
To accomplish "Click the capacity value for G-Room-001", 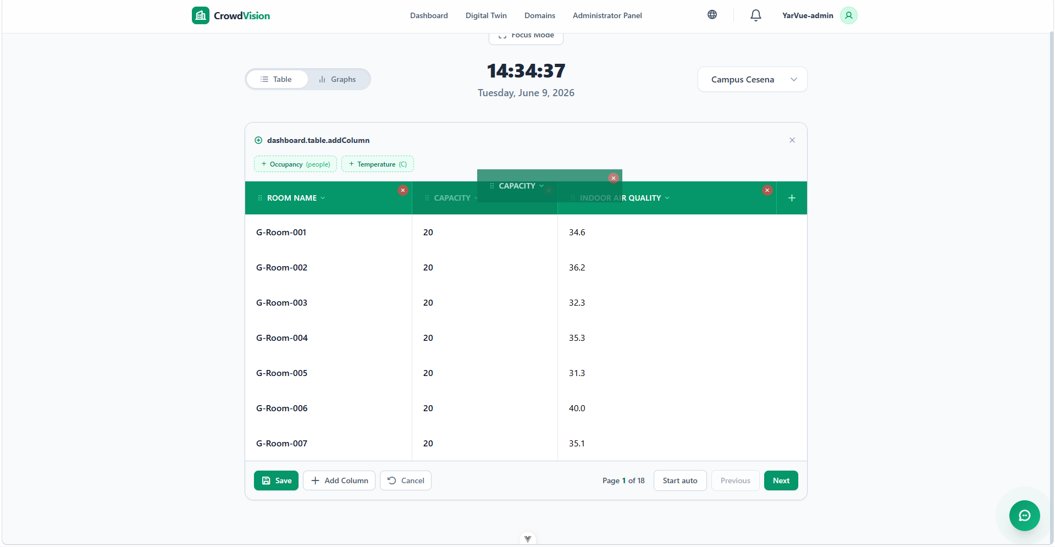I will (x=428, y=232).
